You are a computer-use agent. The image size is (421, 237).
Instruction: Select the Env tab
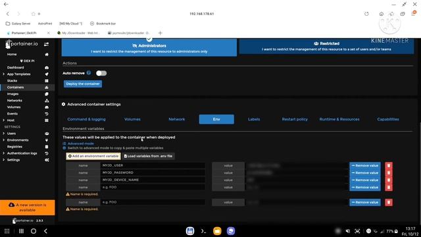(x=216, y=119)
